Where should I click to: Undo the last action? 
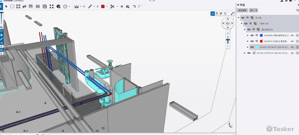(x=134, y=6)
